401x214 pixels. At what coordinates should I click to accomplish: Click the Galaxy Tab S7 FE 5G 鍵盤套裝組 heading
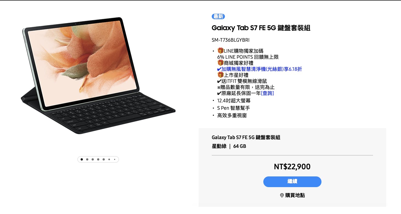(x=261, y=28)
